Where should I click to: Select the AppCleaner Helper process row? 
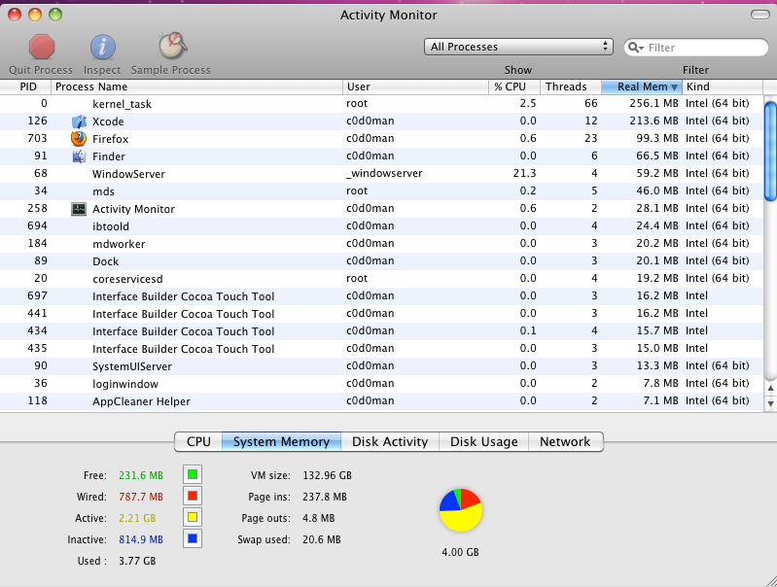[x=381, y=401]
